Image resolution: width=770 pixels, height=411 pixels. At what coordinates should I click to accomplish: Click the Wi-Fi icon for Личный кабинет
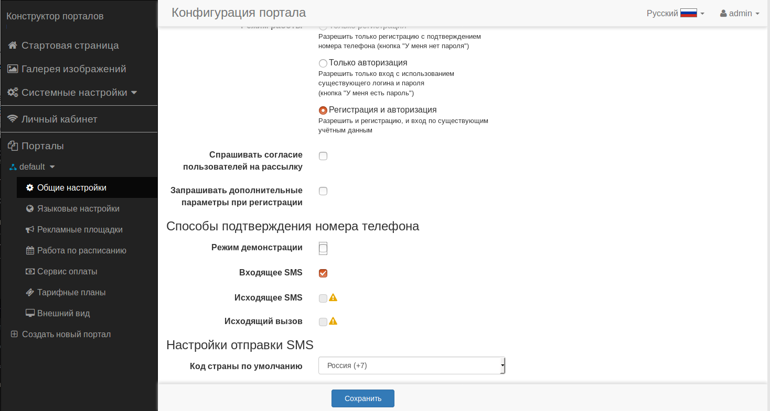pos(13,119)
